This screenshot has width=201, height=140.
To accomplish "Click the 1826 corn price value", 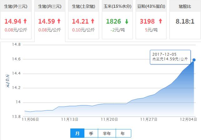I will click(113, 21).
